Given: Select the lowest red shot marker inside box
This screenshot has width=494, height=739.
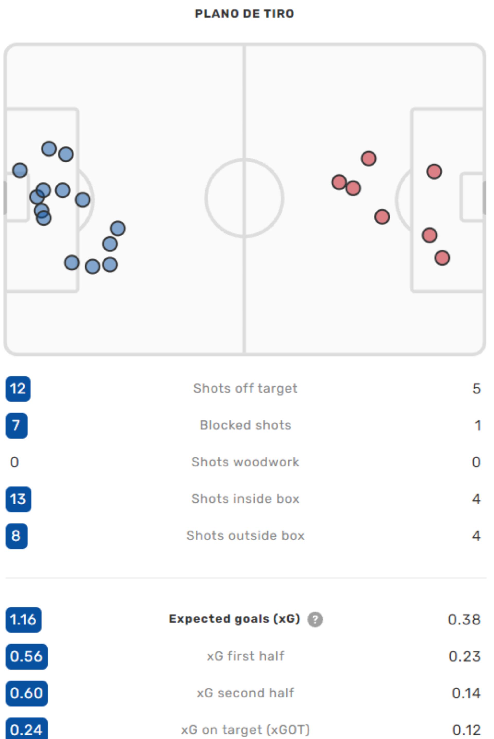Looking at the screenshot, I should 442,258.
